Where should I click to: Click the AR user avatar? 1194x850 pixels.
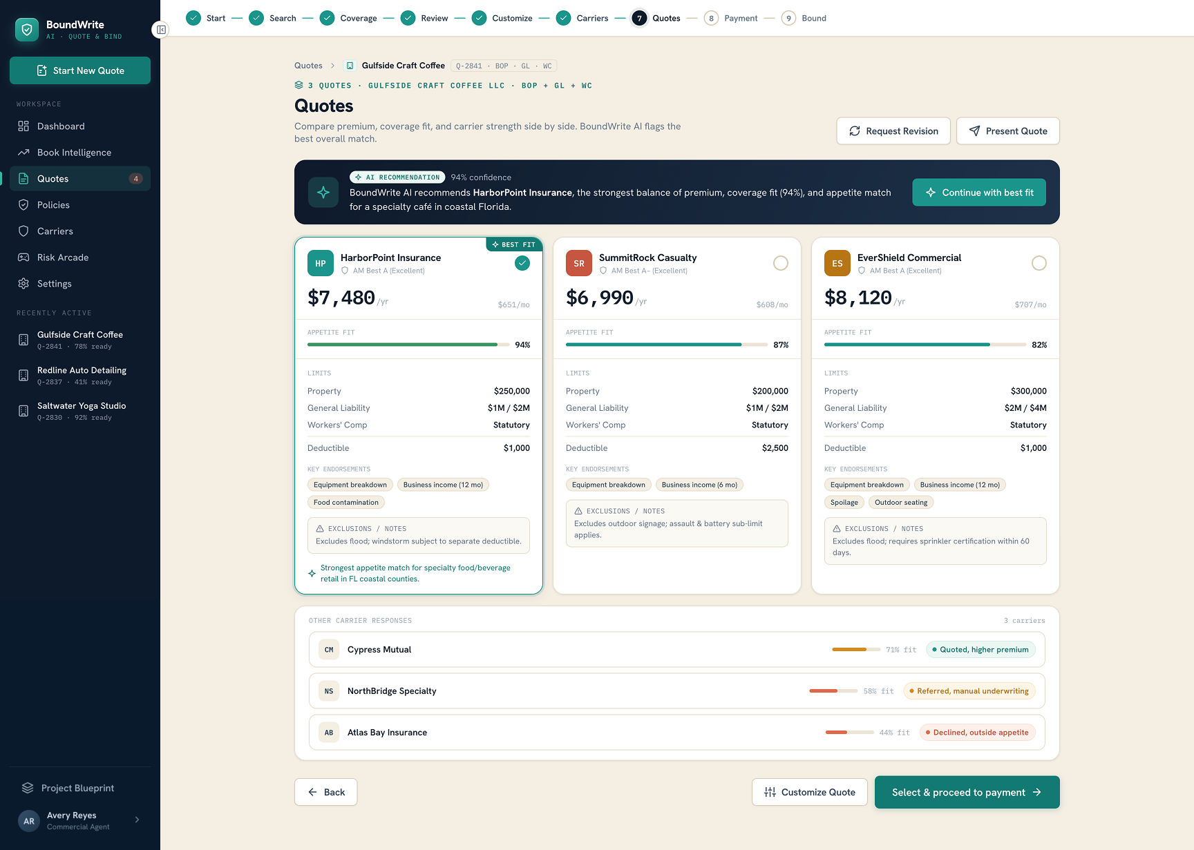point(29,821)
